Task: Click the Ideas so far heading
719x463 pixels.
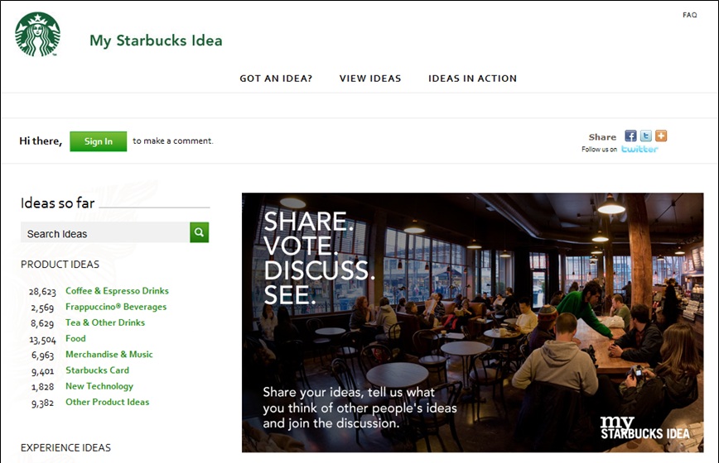Action: coord(58,203)
